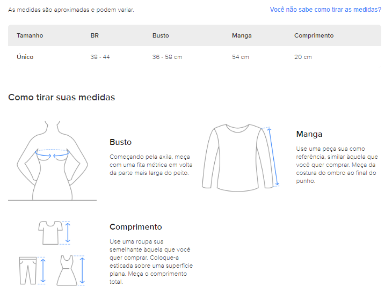Select the Manga column header in table
This screenshot has width=392, height=294.
pos(242,35)
